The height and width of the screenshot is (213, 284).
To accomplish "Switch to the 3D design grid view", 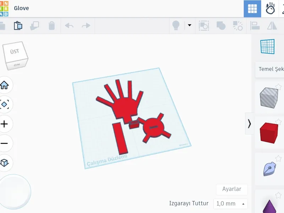I will [252, 9].
